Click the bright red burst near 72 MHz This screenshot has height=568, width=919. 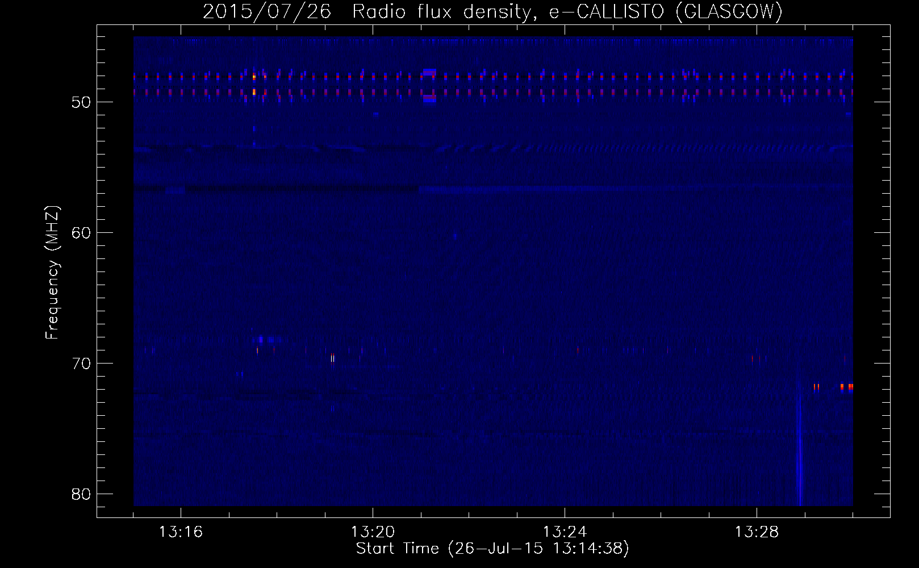pyautogui.click(x=847, y=387)
